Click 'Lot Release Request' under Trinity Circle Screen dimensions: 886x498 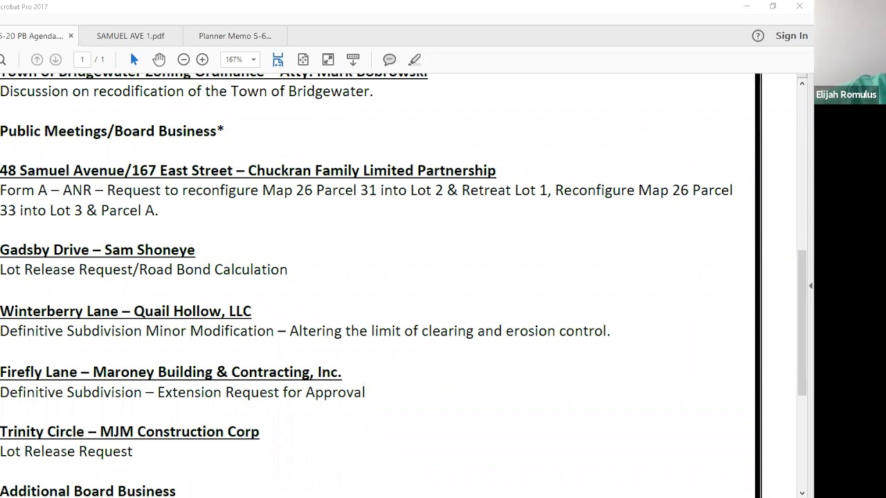pos(66,452)
